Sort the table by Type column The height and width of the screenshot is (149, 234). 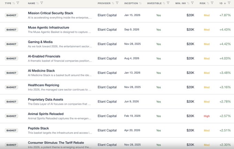point(13,3)
